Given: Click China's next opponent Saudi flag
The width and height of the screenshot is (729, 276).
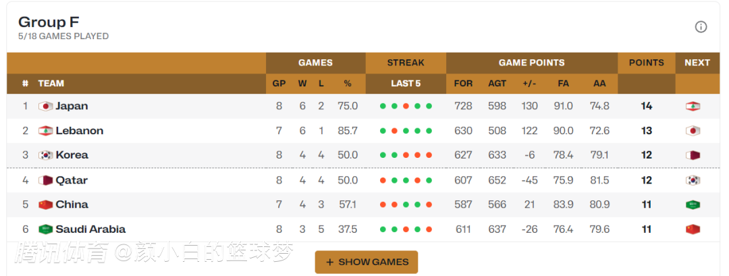Looking at the screenshot, I should coord(693,204).
